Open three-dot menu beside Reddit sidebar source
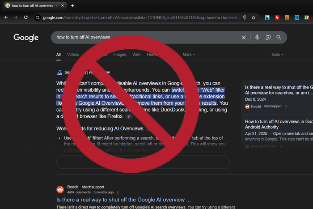This screenshot has height=209, width=313. pos(286,107)
